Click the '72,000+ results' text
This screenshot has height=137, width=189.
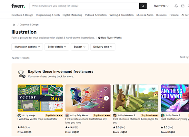(21, 58)
